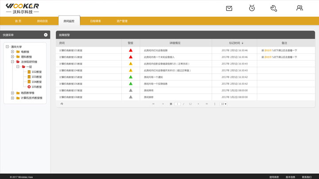This screenshot has width=319, height=179.
Task: Open the 日程课表 tab
Action: pos(95,21)
